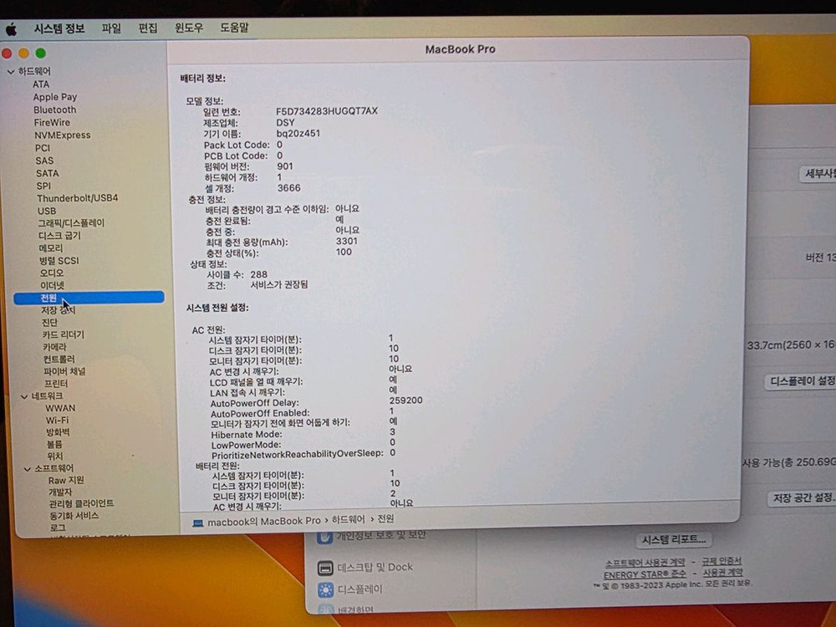Click the max capacity value 3301

pos(347,241)
